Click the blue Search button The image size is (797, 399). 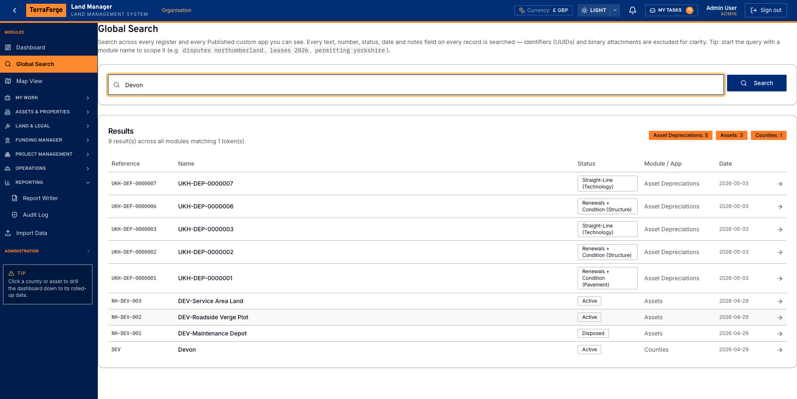pyautogui.click(x=757, y=83)
